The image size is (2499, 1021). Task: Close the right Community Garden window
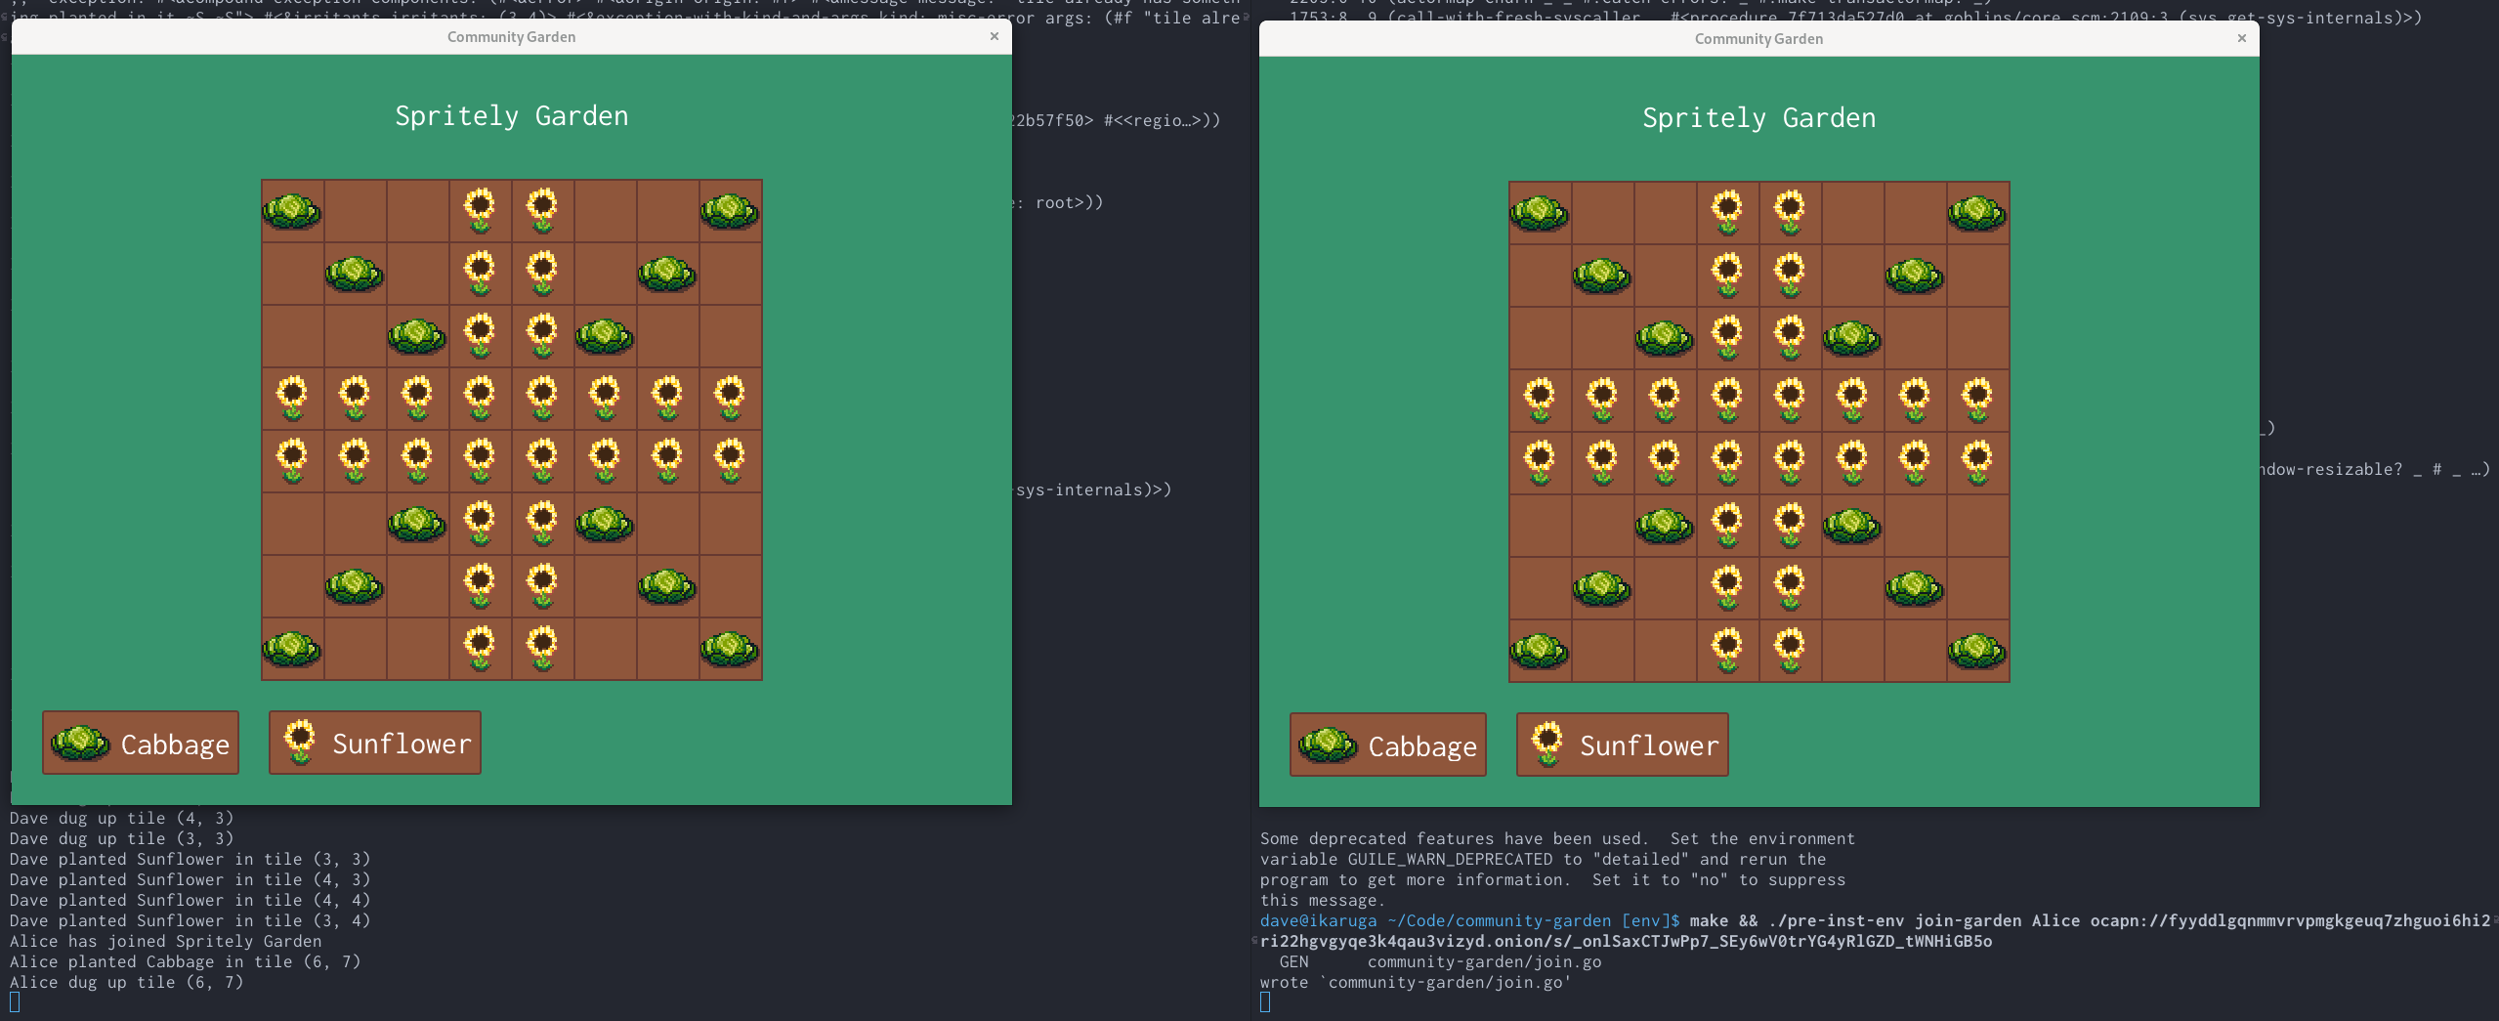click(2241, 38)
